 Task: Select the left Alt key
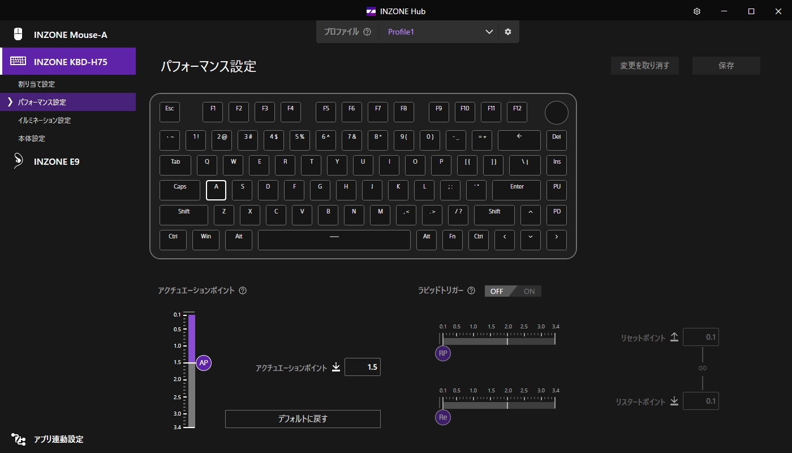tap(239, 240)
